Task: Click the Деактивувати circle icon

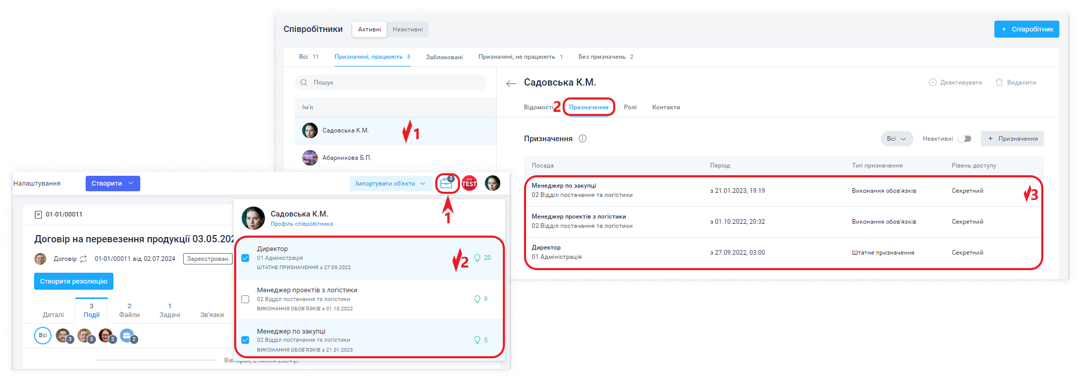Action: (x=932, y=82)
